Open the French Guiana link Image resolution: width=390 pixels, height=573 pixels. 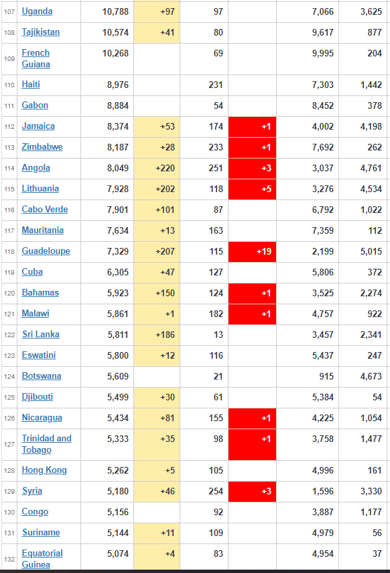point(36,58)
